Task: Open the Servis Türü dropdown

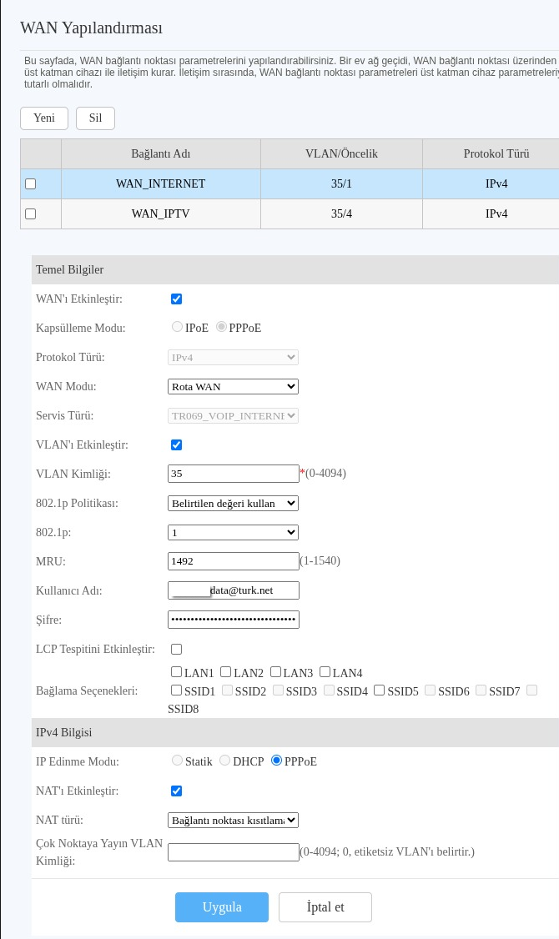Action: 233,415
